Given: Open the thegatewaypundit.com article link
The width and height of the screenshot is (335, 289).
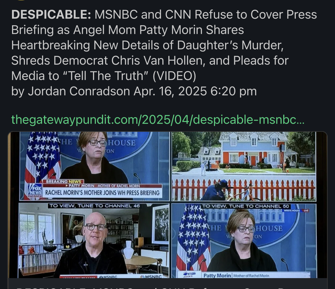Looking at the screenshot, I should click(x=158, y=119).
